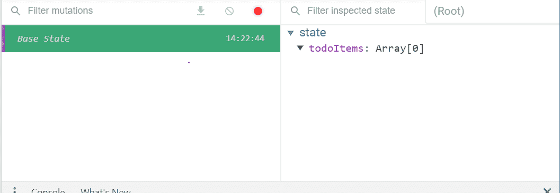Switch to the What's New drawer tab

point(105,191)
